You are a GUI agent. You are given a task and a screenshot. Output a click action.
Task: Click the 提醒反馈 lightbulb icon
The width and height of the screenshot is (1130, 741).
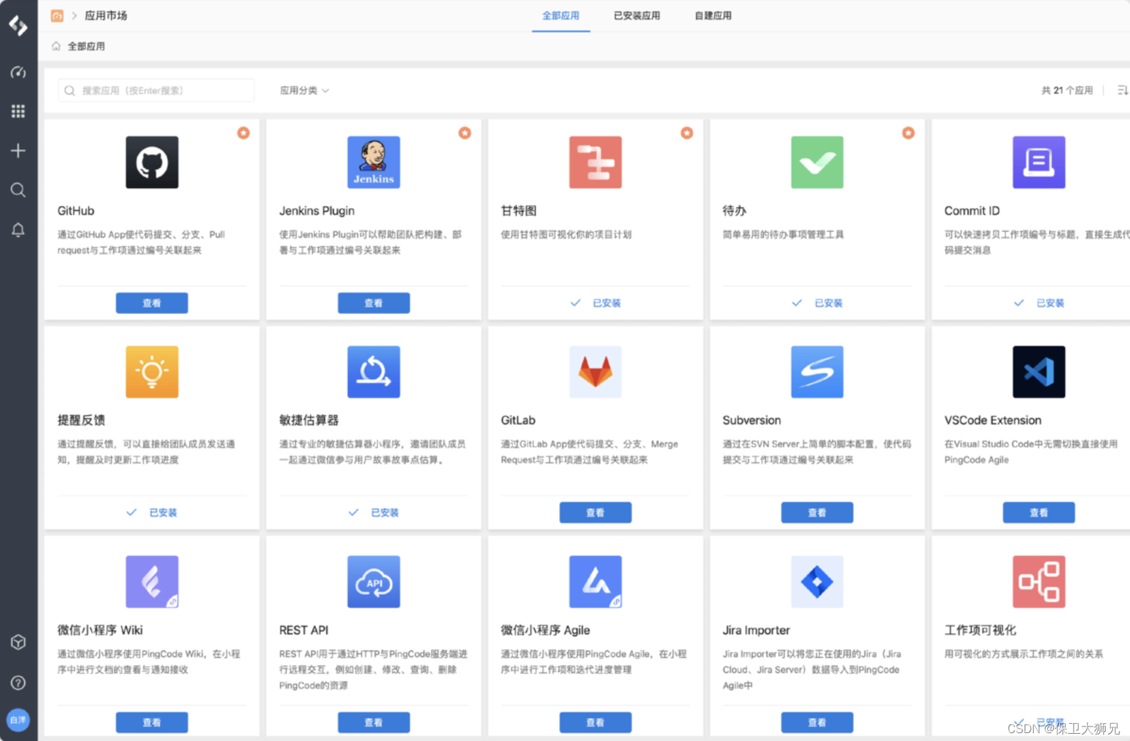152,372
